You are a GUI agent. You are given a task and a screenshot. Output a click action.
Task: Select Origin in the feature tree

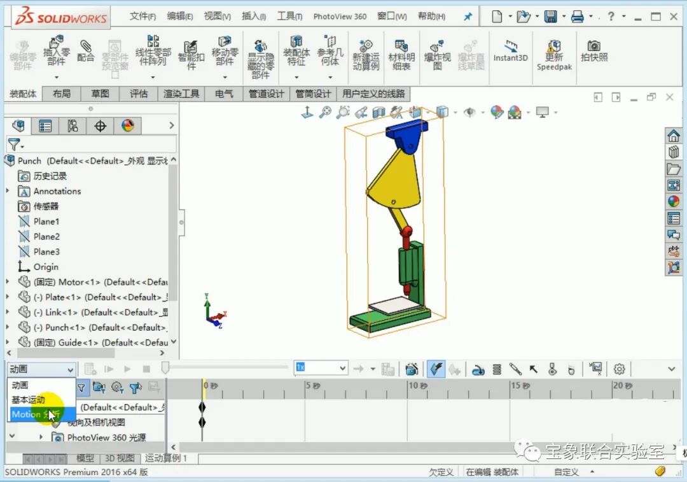[46, 267]
